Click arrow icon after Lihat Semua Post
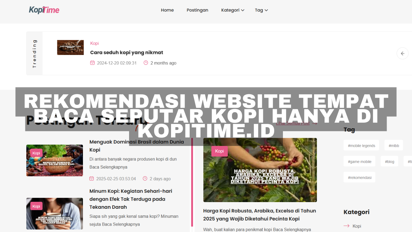Screen dimensions: 412x232 (x=315, y=123)
